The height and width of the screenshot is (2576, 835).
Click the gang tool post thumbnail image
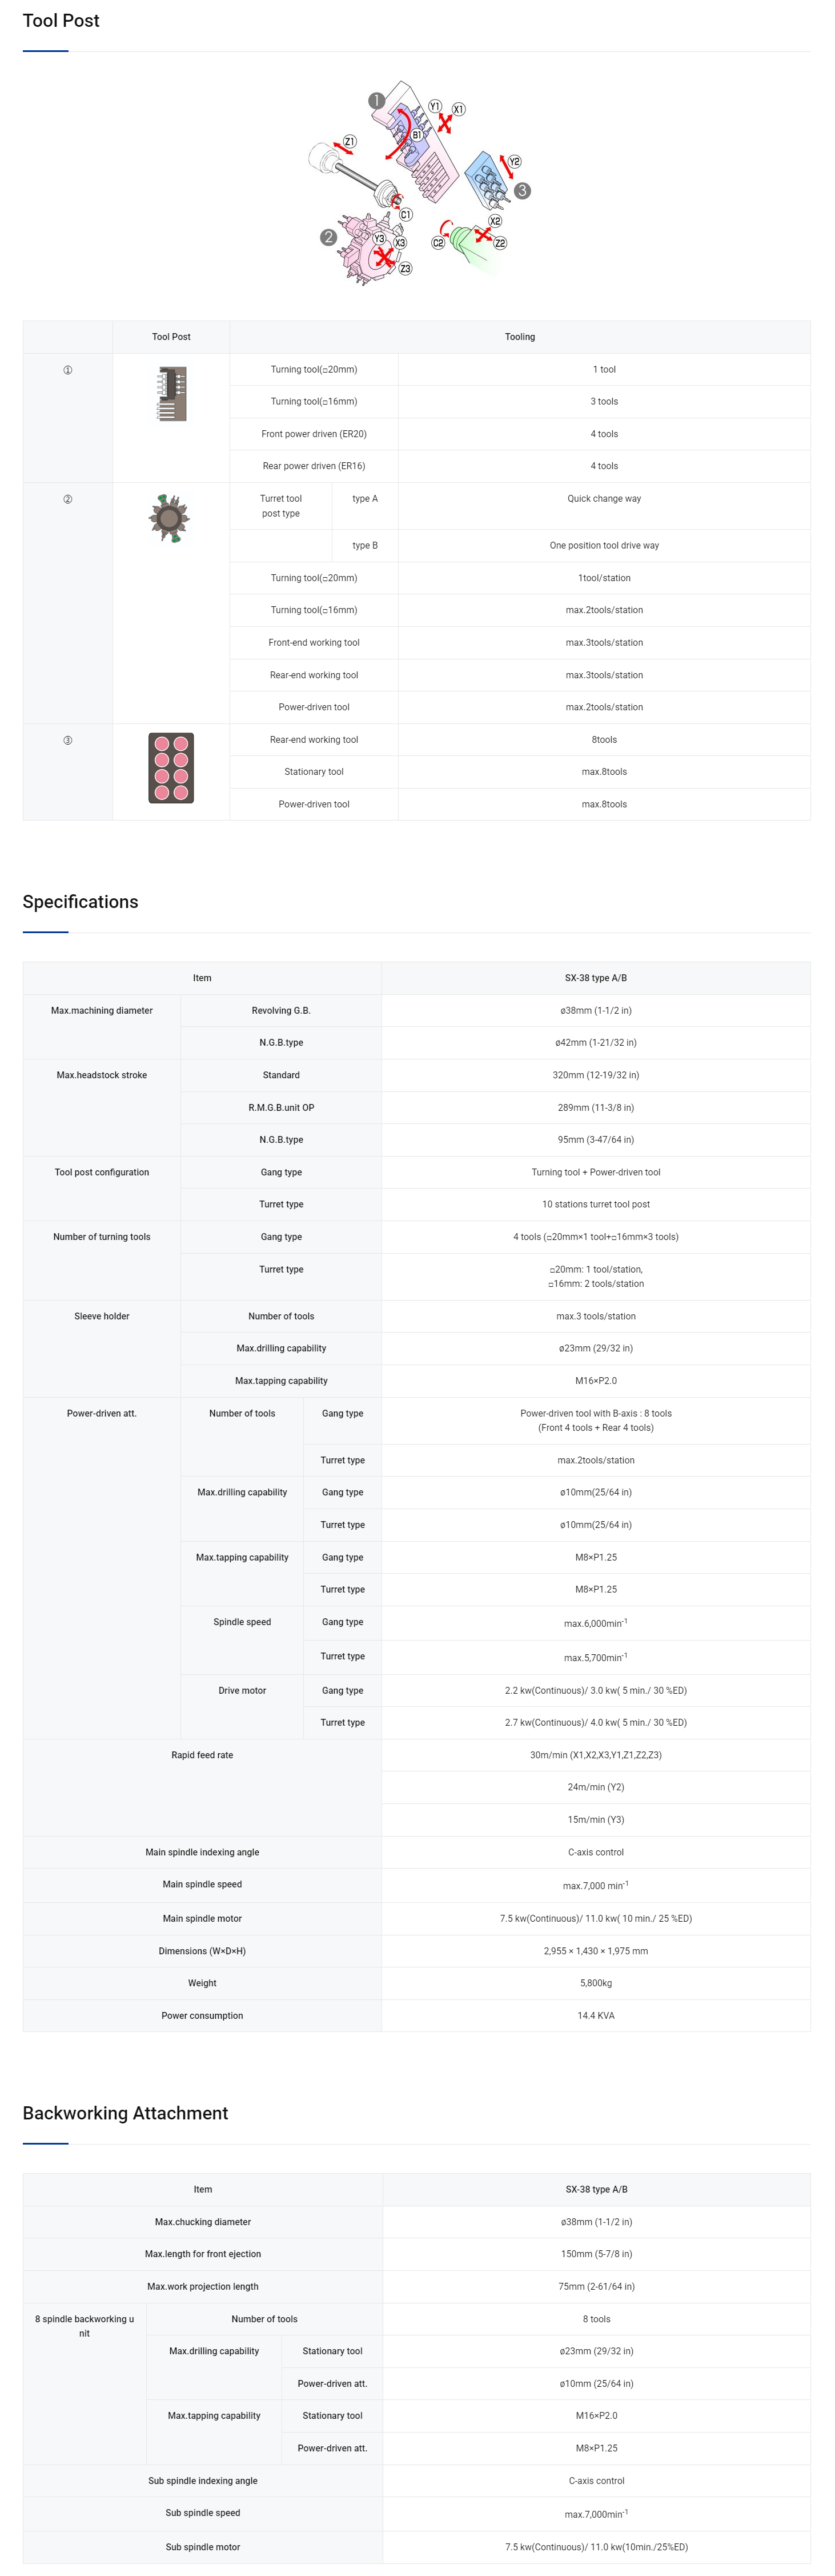[171, 394]
